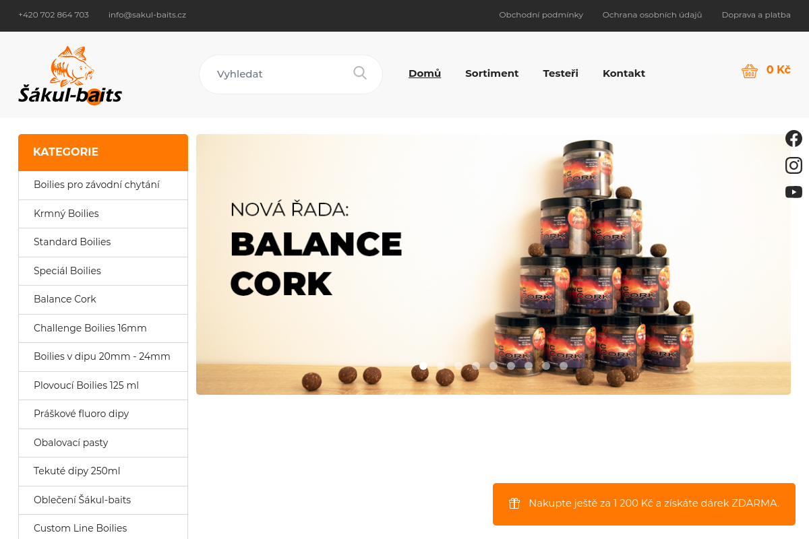
Task: Open the Facebook page icon
Action: [x=793, y=139]
